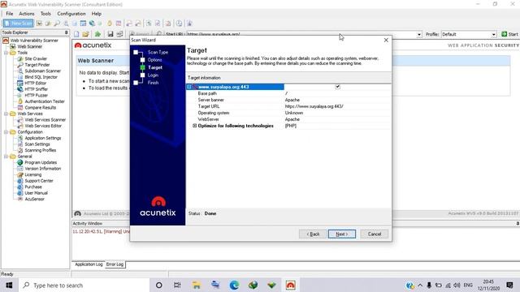Open Blind SQL Injector tool
The height and width of the screenshot is (292, 520).
(41, 77)
